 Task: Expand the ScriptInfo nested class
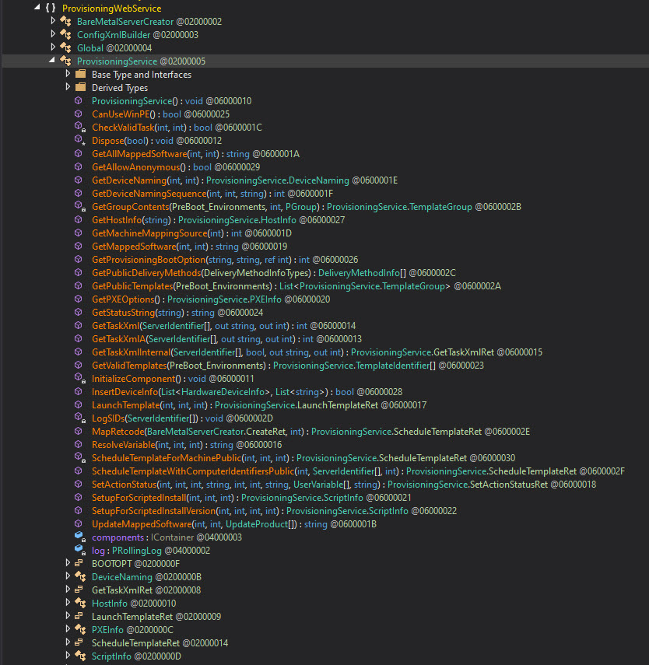pyautogui.click(x=68, y=655)
